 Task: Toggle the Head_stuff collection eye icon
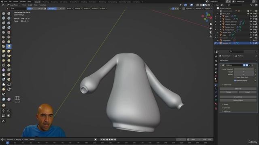pyautogui.click(x=254, y=14)
